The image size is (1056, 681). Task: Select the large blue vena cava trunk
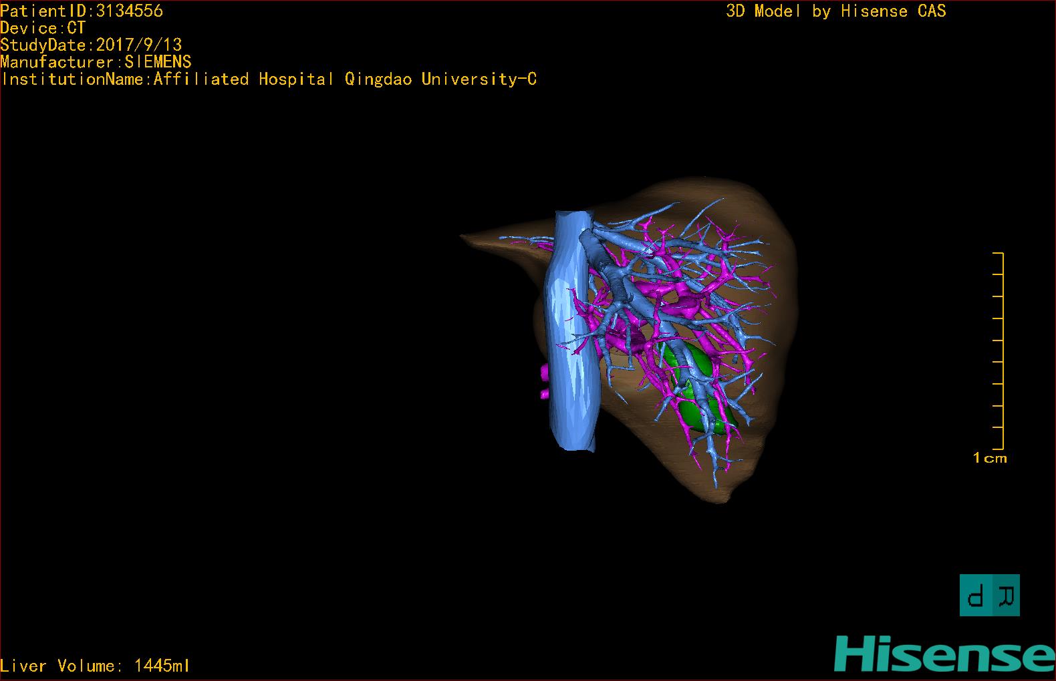(573, 330)
